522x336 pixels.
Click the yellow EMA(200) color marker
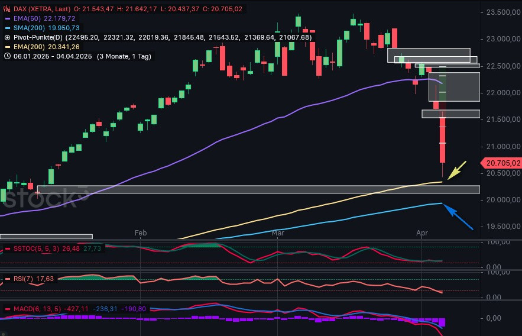click(7, 47)
